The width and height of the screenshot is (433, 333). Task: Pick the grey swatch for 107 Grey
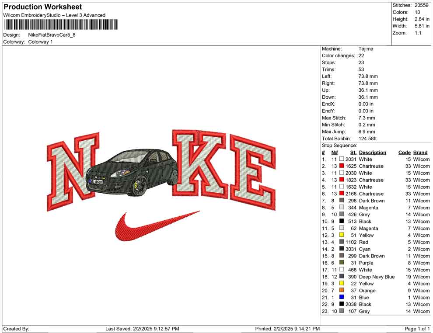click(x=342, y=311)
